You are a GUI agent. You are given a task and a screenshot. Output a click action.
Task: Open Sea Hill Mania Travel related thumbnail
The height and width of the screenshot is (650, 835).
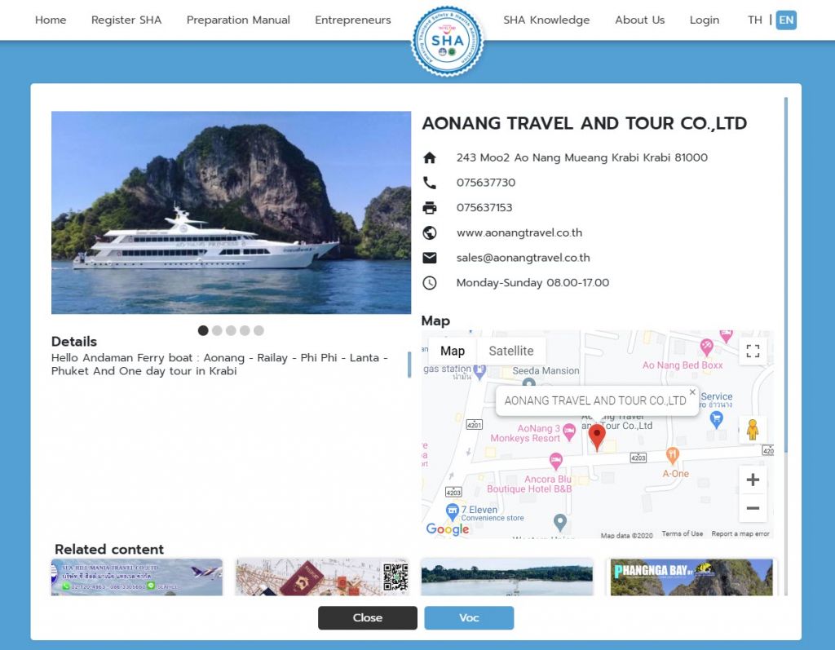[x=137, y=577]
